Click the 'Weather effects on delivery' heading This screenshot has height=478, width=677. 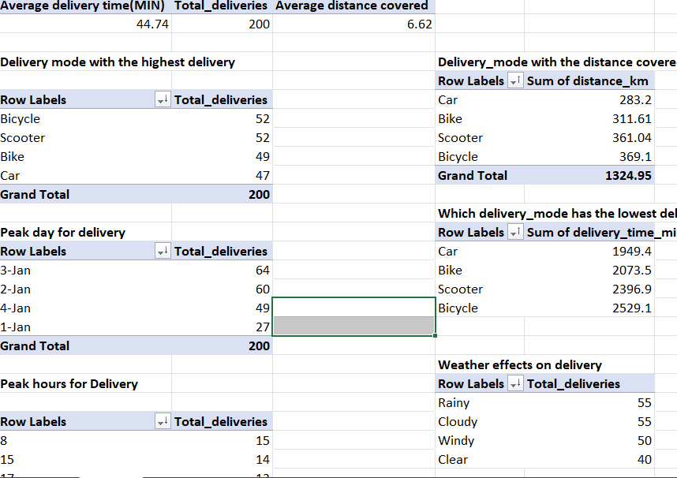520,365
